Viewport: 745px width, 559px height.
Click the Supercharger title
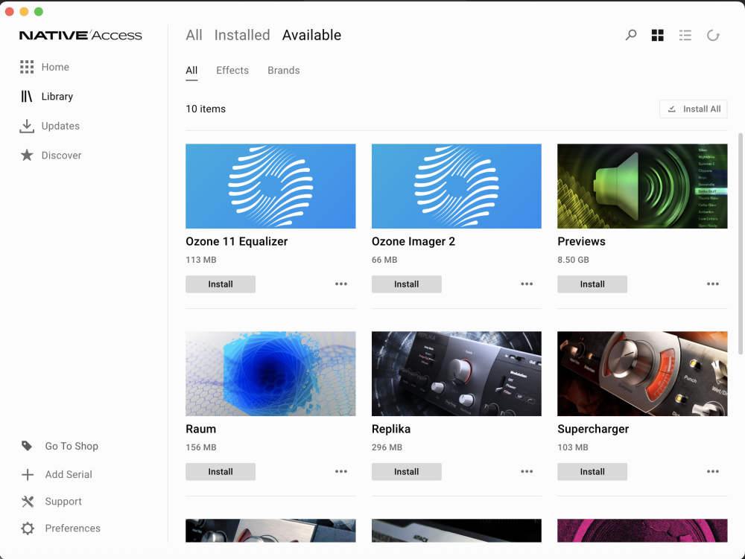click(x=593, y=429)
